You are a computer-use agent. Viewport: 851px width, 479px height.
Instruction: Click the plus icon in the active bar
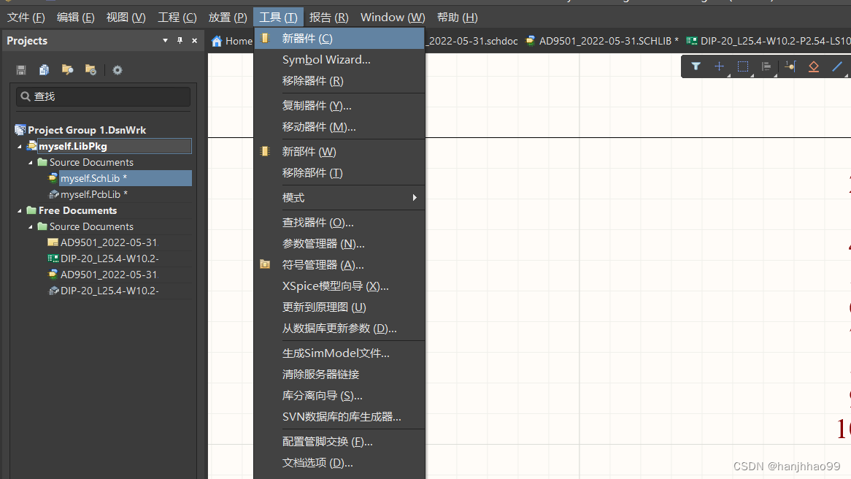pyautogui.click(x=719, y=66)
